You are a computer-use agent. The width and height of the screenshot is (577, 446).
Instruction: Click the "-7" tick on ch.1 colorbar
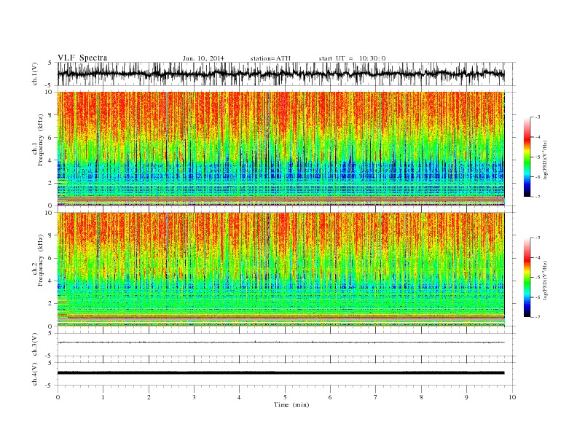pyautogui.click(x=538, y=197)
